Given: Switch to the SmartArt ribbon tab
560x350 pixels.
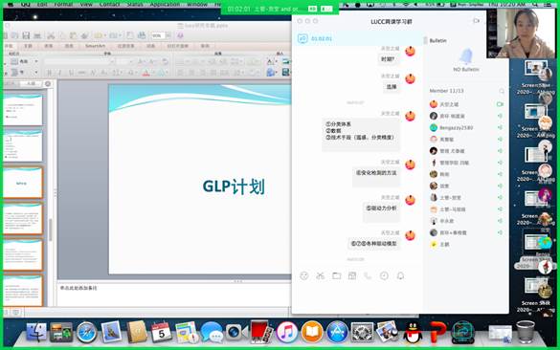Looking at the screenshot, I should [x=95, y=46].
